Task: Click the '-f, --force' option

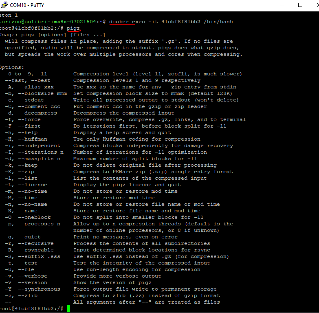Action: click(x=23, y=119)
